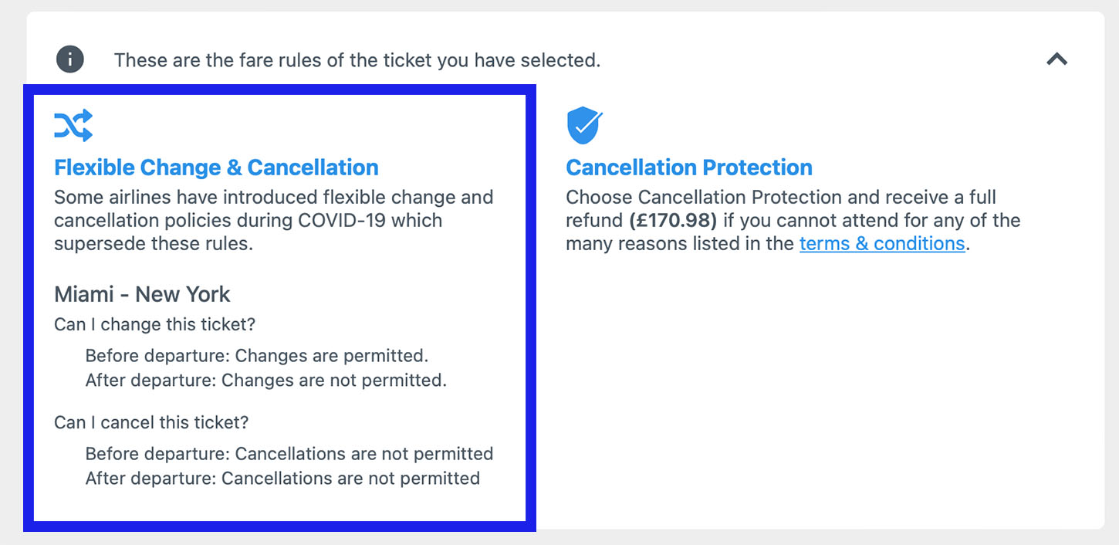Toggle 'Can I cancel this ticket?' details
Viewport: 1119px width, 545px height.
click(x=152, y=422)
